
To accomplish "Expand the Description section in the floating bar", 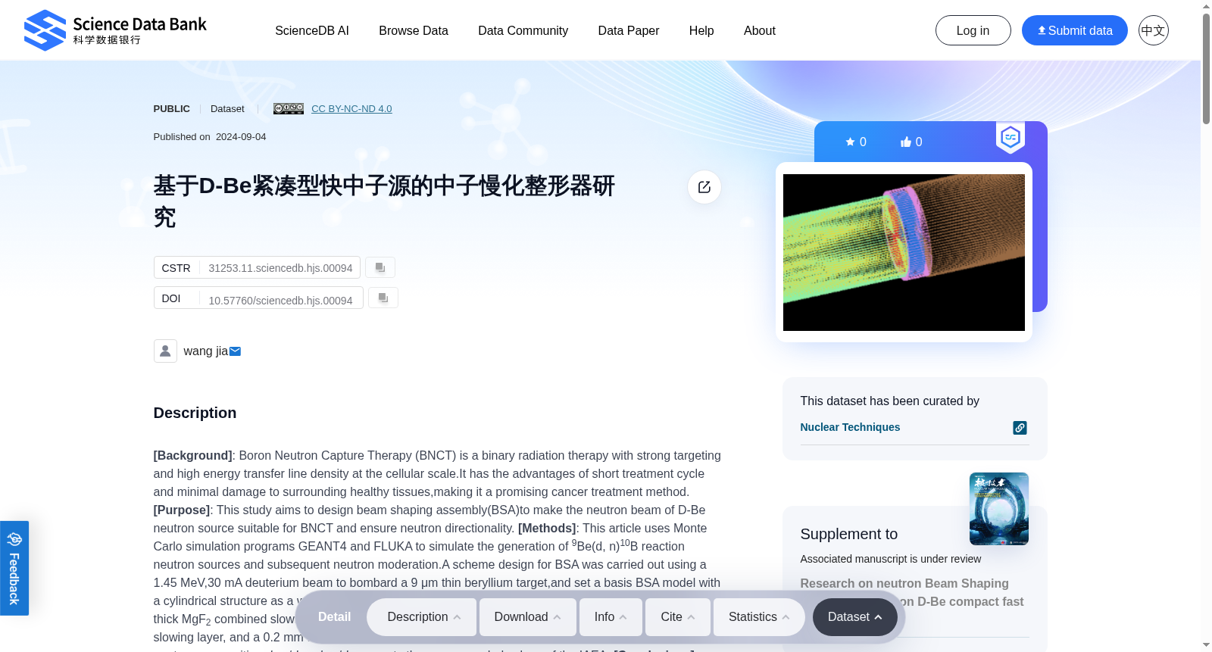I will click(x=423, y=617).
